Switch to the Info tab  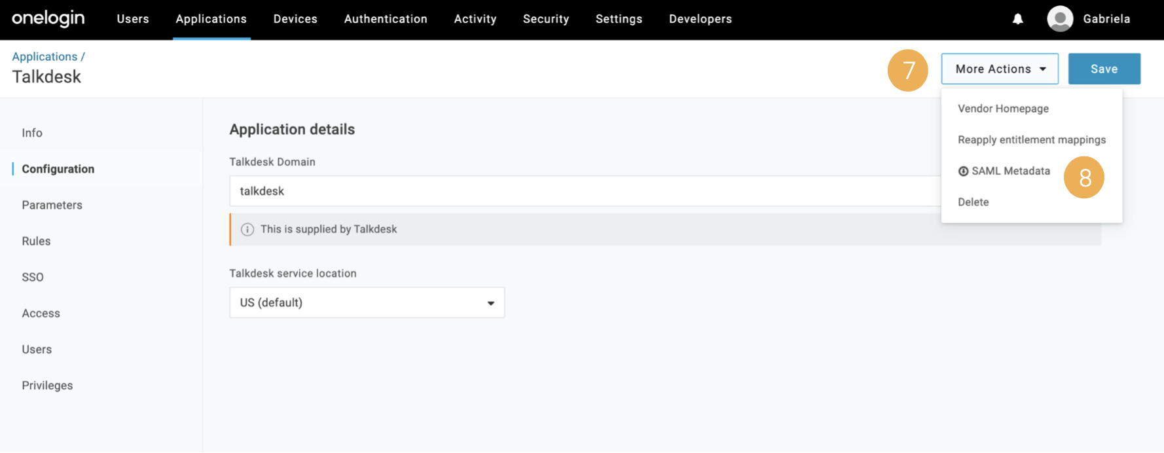(x=32, y=133)
